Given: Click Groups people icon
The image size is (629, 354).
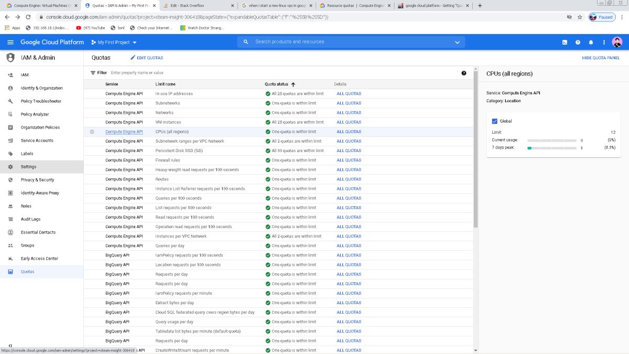Looking at the screenshot, I should (x=10, y=245).
